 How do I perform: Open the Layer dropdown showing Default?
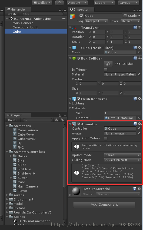[x=130, y=21]
